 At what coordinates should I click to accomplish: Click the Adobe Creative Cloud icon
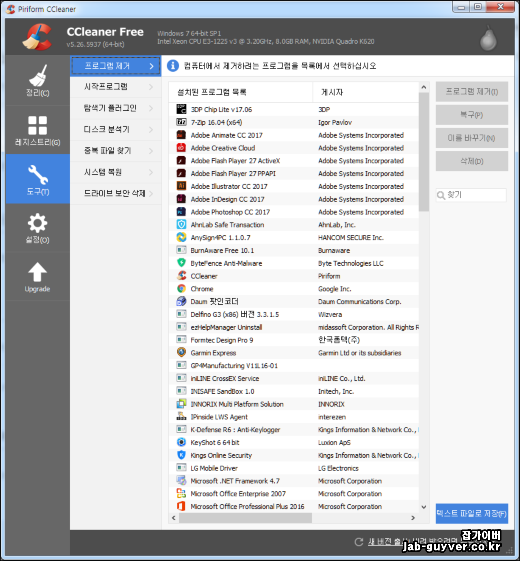click(181, 148)
